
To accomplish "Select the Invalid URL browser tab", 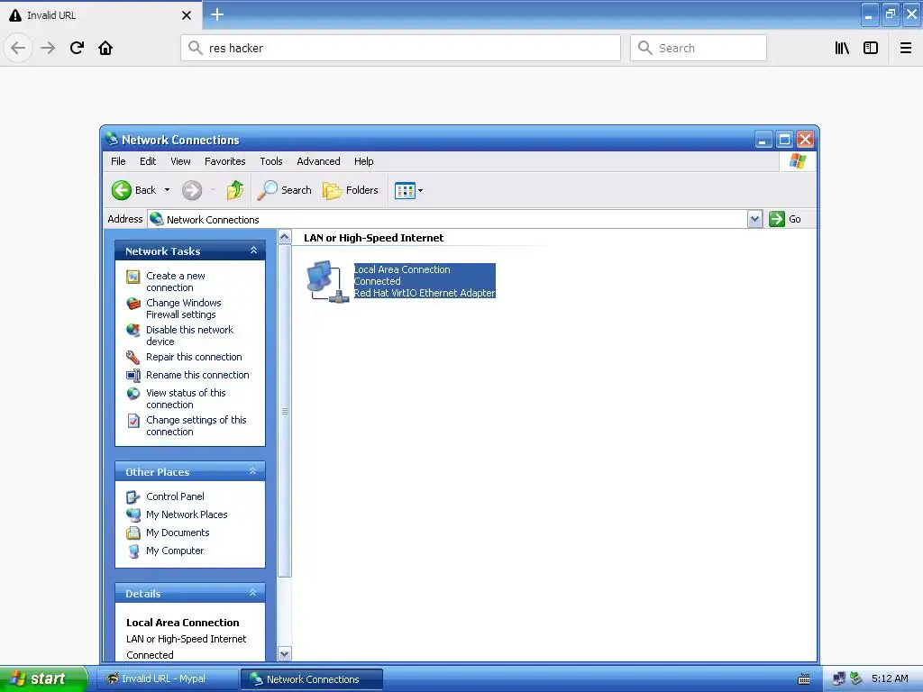I will (101, 15).
